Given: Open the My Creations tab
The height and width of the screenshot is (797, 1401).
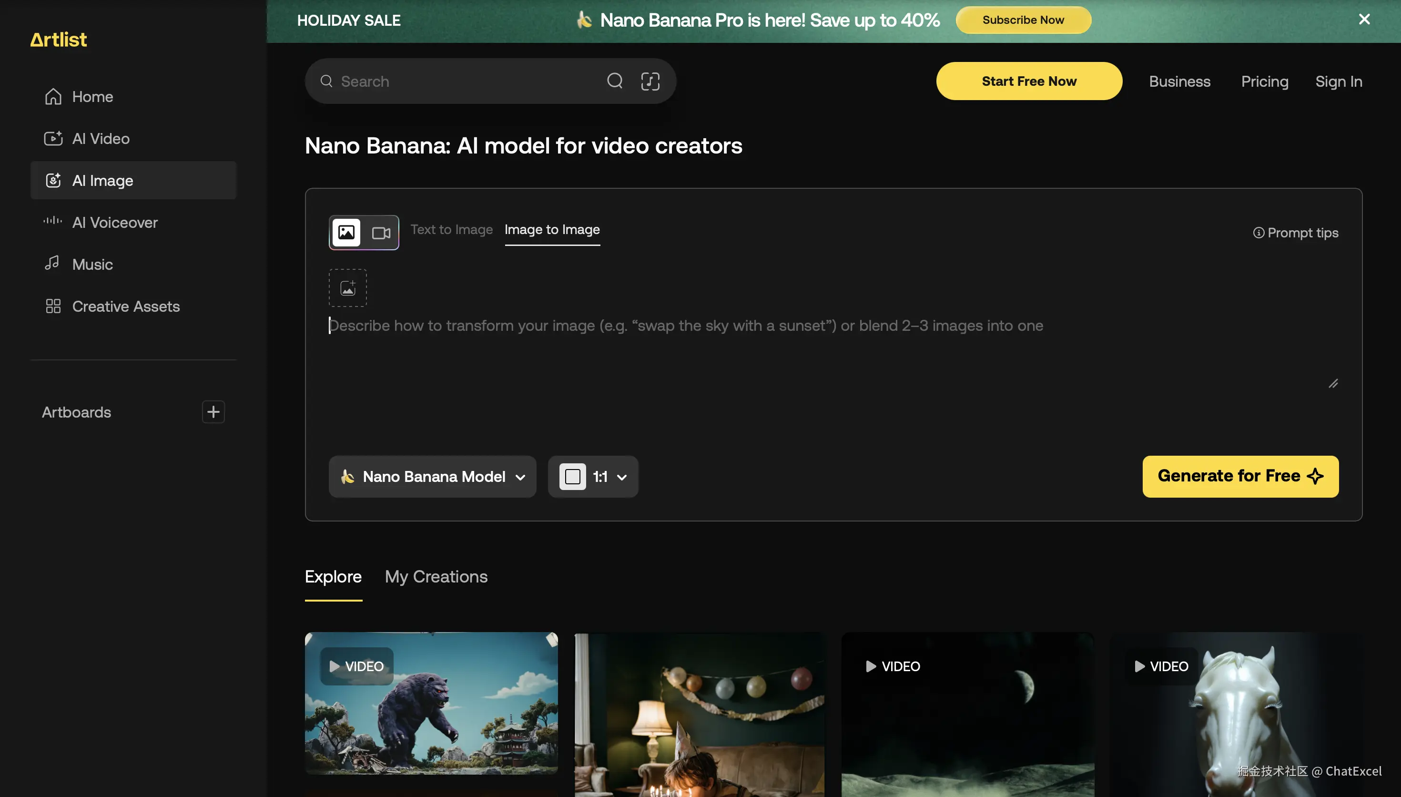Looking at the screenshot, I should click(x=436, y=576).
